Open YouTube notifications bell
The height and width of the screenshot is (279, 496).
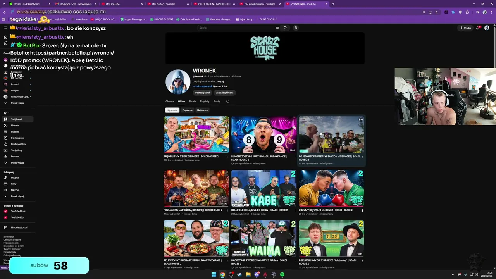[479, 28]
